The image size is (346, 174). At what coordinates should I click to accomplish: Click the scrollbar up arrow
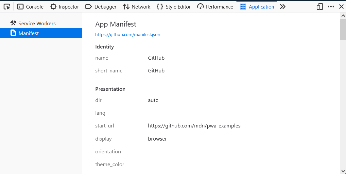click(343, 15)
